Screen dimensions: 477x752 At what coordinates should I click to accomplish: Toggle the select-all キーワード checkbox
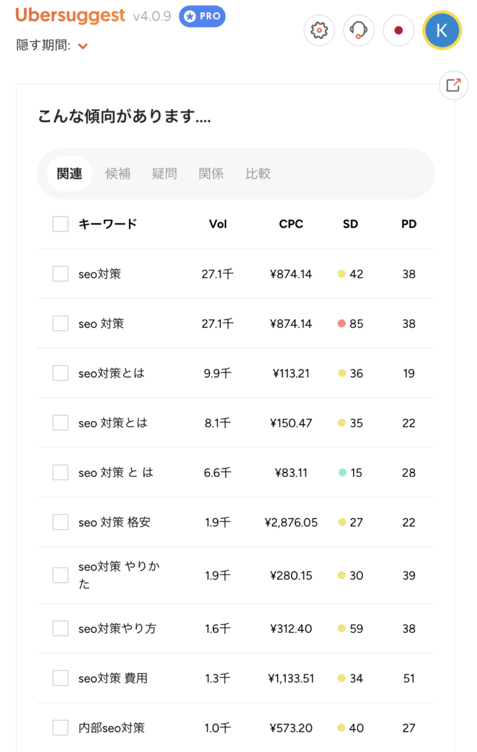coord(61,224)
